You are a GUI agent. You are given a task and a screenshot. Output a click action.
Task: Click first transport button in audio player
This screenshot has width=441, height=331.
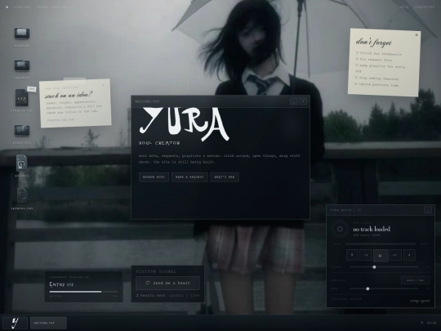click(x=352, y=255)
